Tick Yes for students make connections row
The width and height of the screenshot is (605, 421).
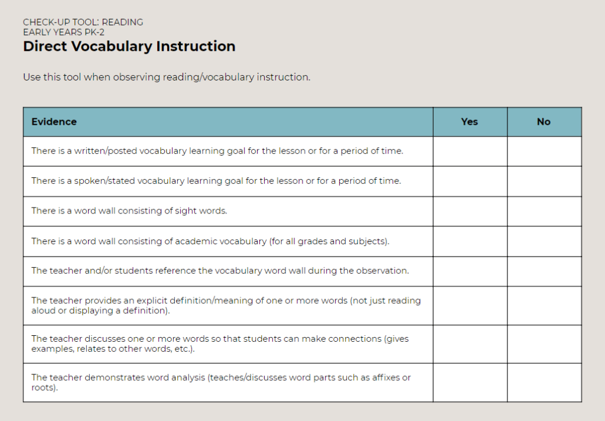tap(470, 344)
